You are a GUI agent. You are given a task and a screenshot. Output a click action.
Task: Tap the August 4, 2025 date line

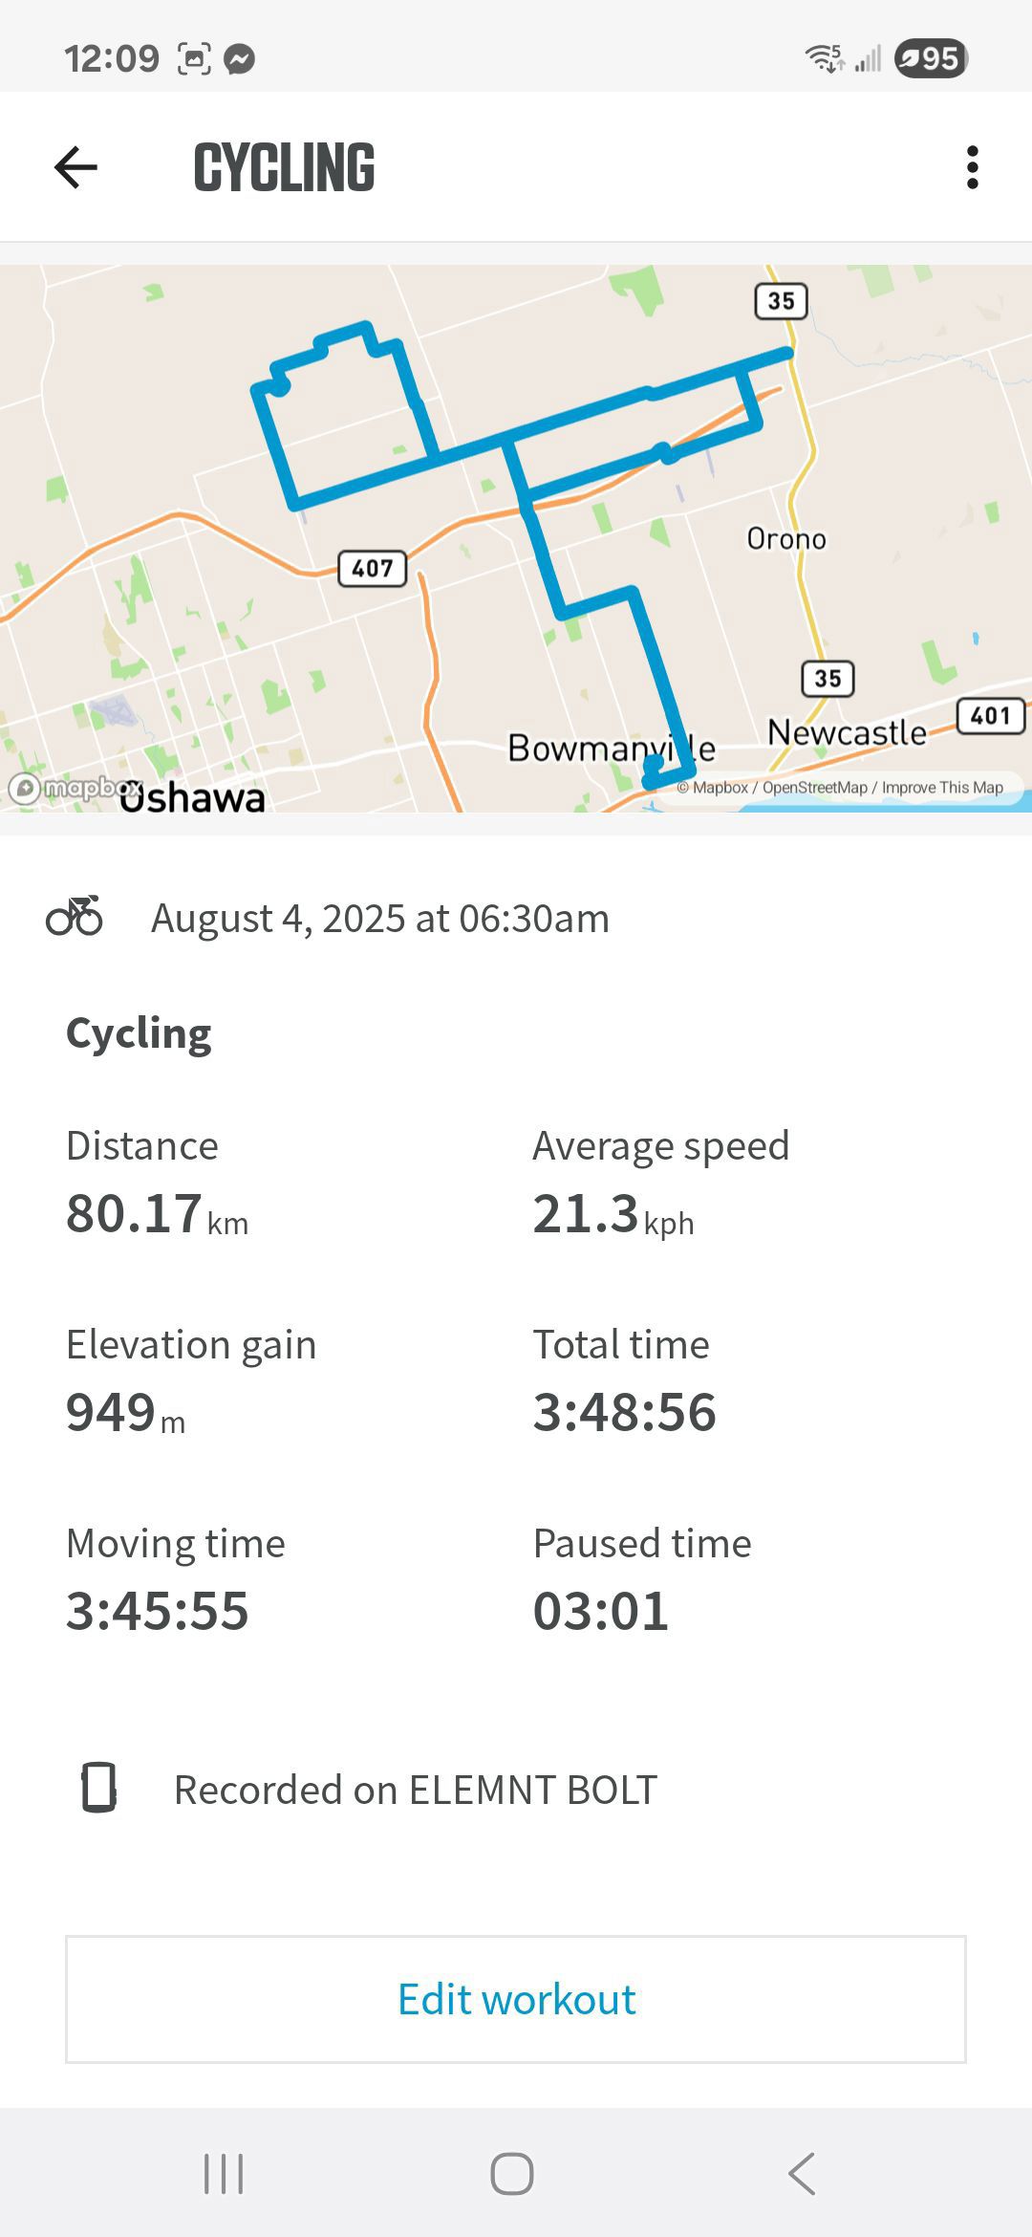(x=380, y=918)
